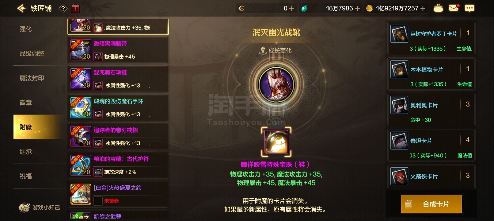Open the mail envelope icon

click(x=454, y=8)
